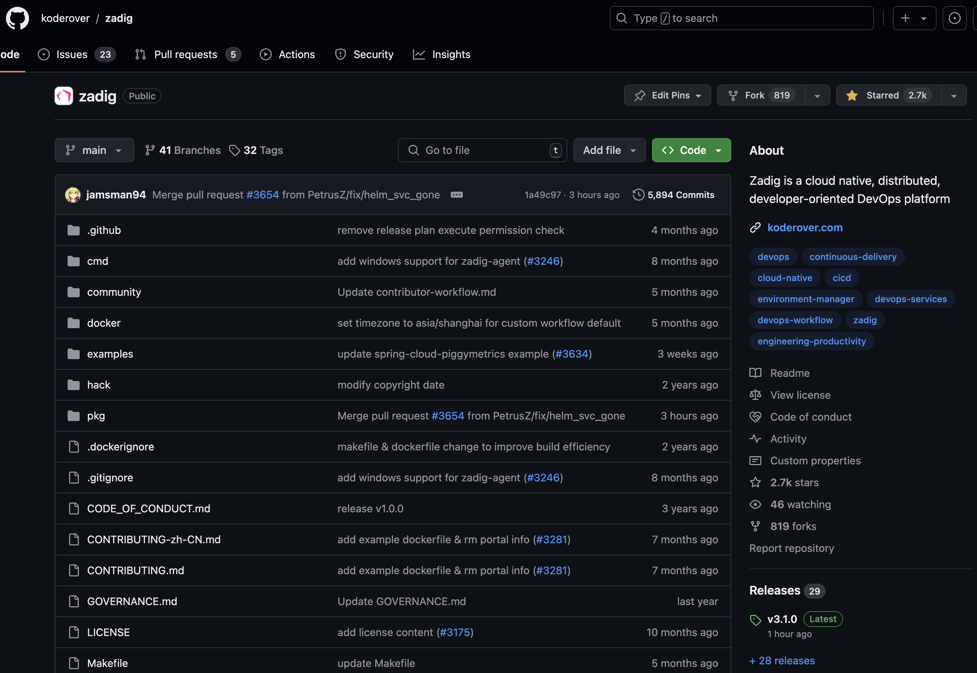Screen dimensions: 977x673
Task: Open the Add file dropdown
Action: [609, 150]
